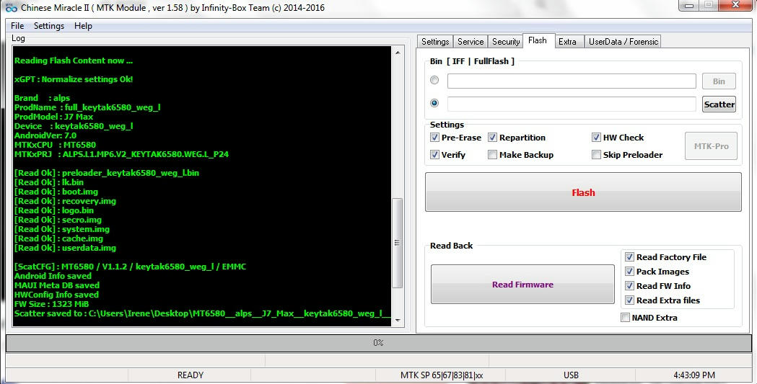Click the '[ScatCFG]' log line
The image size is (757, 384).
[130, 267]
